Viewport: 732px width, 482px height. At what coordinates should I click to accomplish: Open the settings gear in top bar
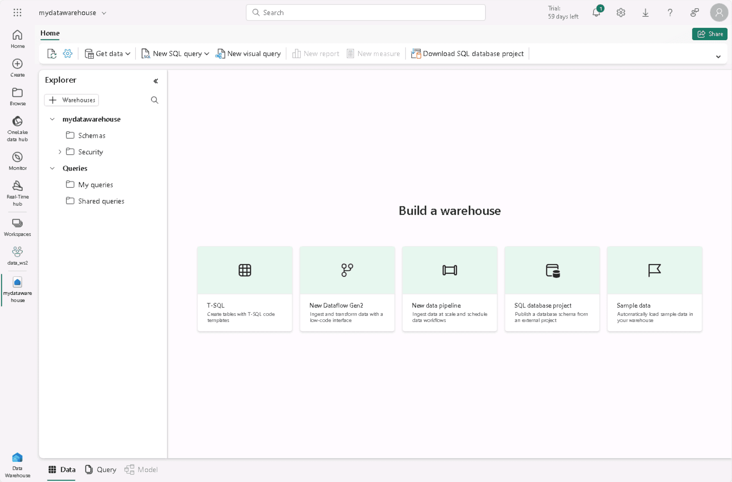621,13
